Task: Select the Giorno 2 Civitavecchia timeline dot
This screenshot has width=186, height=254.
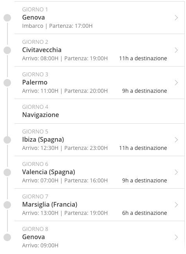Action: click(7, 50)
